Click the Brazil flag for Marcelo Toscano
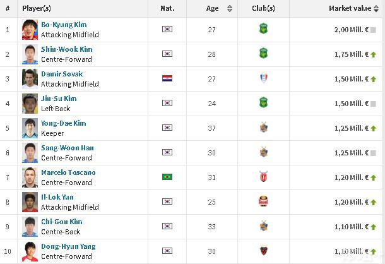Image resolution: width=385 pixels, height=264 pixels. coord(167,177)
